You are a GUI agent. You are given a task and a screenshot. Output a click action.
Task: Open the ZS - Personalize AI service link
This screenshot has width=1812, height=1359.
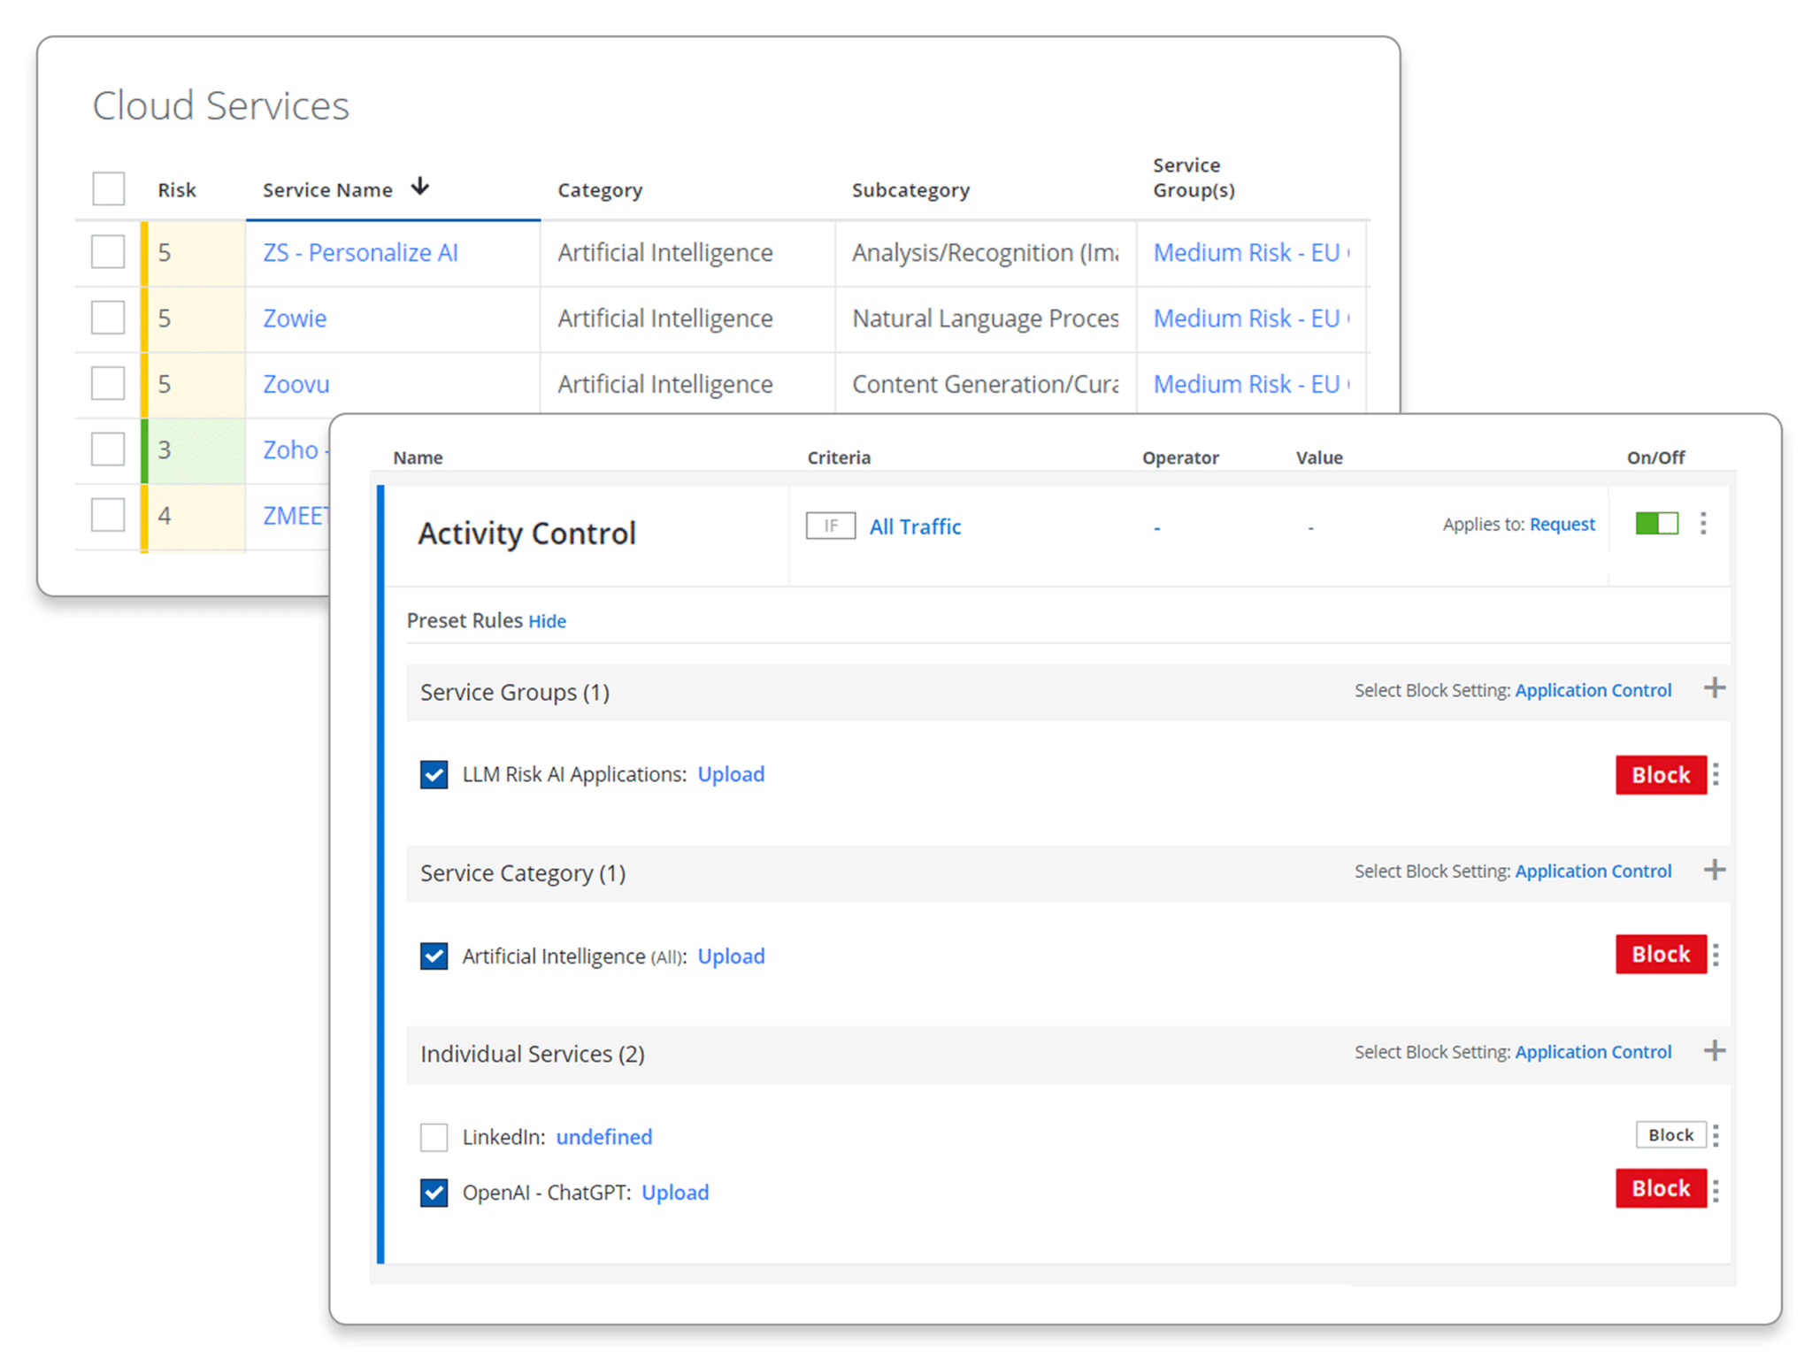click(x=360, y=253)
